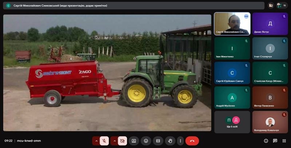Expand audio settings arrow beside microphone
The width and height of the screenshot is (291, 148).
[x=96, y=141]
